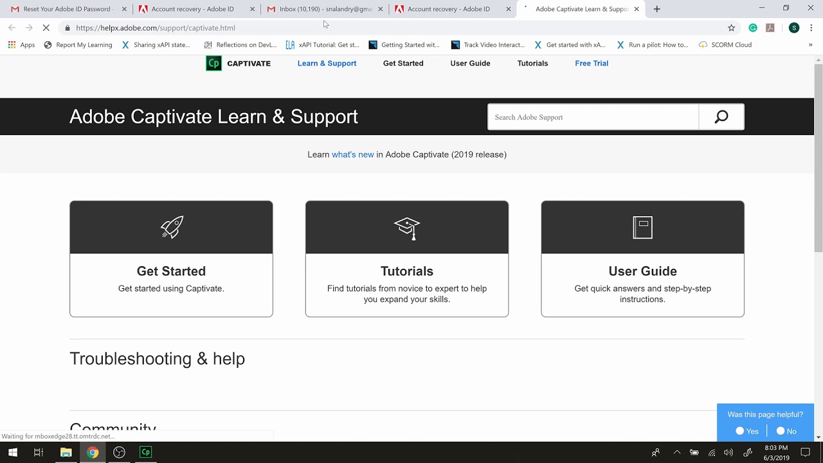The width and height of the screenshot is (823, 463).
Task: Open Sharing xAPI state bookmark
Action: (x=156, y=45)
